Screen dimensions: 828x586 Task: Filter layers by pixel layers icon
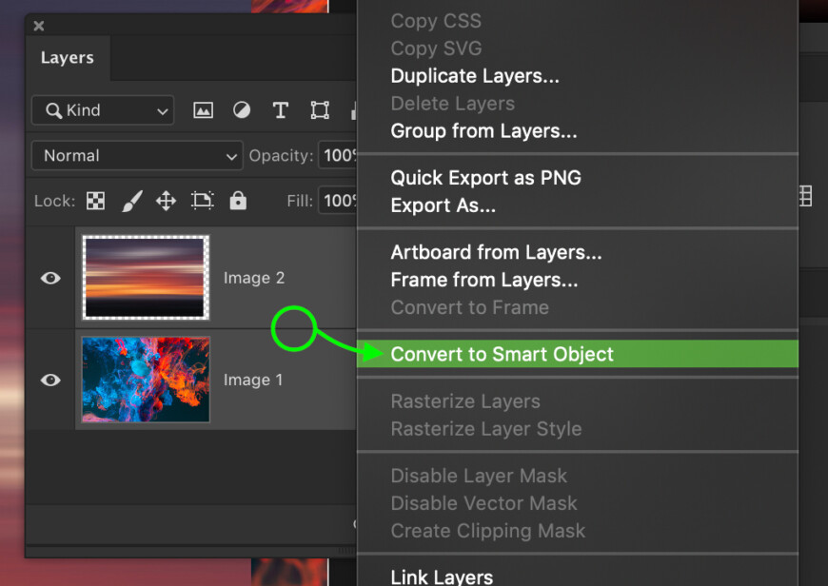point(203,110)
